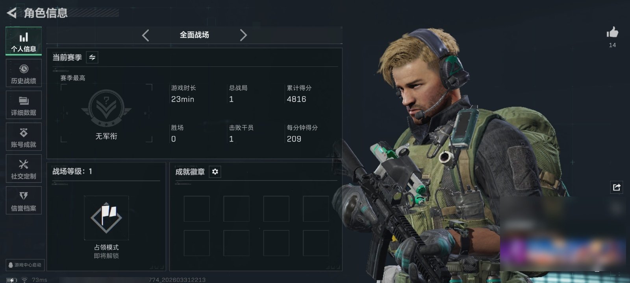Click the 全面战场 mode title
Screen dimensions: 630x283
[x=195, y=35]
